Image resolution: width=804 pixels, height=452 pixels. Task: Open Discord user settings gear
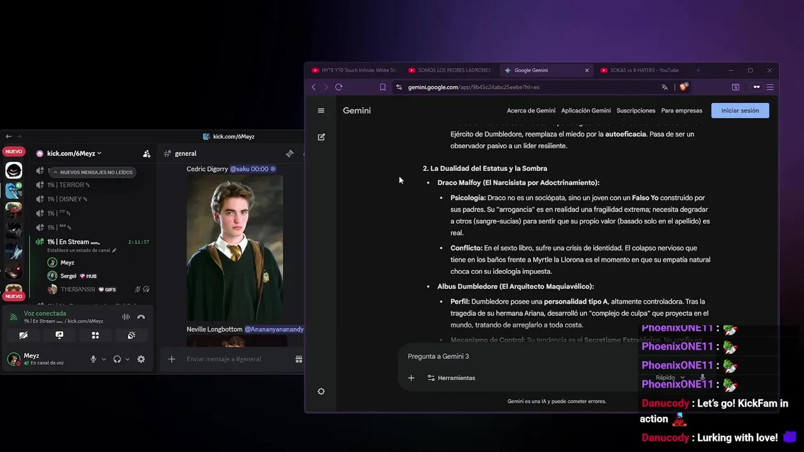(141, 359)
